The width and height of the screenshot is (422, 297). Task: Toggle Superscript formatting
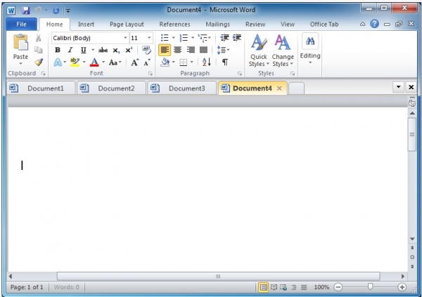tap(129, 50)
